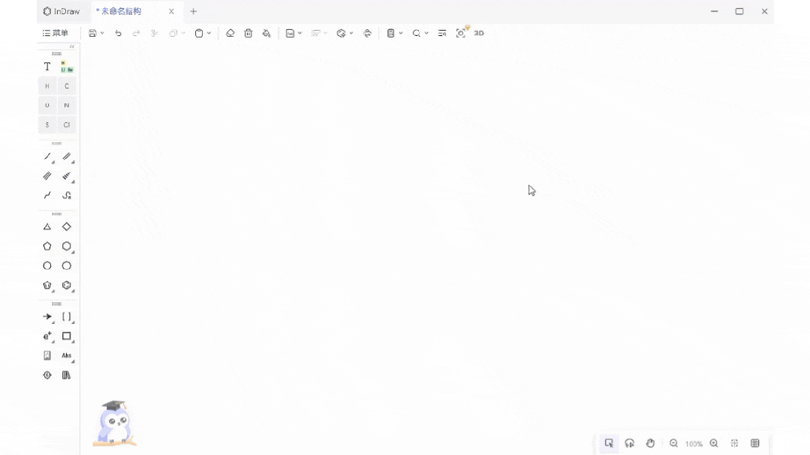Redo the last undone action
This screenshot has width=810, height=455.
coord(137,33)
